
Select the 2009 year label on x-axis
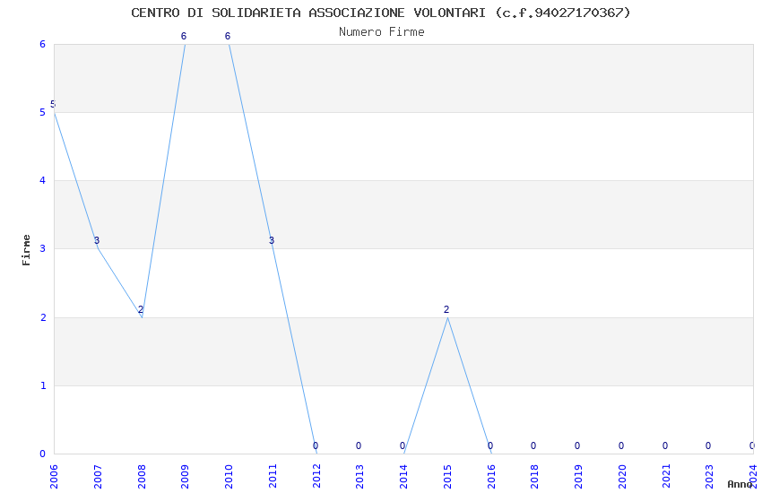point(186,476)
